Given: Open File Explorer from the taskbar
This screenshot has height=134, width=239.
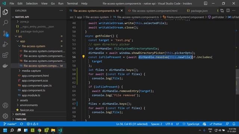Looking at the screenshot, I should 53,130.
